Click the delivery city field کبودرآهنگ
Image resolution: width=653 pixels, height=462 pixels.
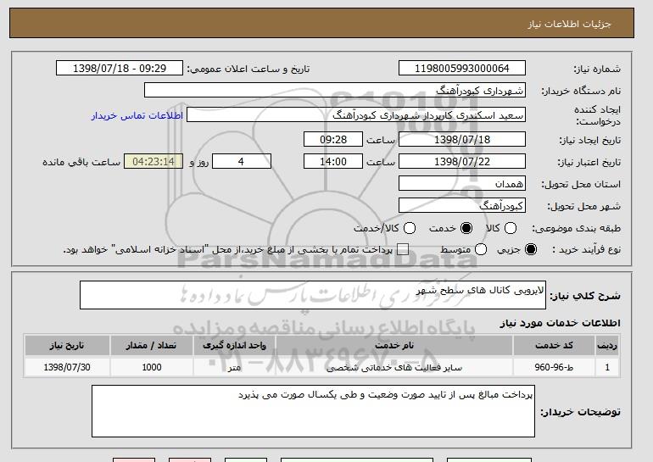click(x=462, y=206)
